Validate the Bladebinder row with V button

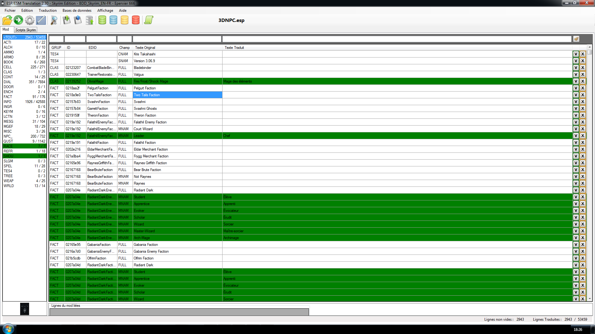pos(576,68)
